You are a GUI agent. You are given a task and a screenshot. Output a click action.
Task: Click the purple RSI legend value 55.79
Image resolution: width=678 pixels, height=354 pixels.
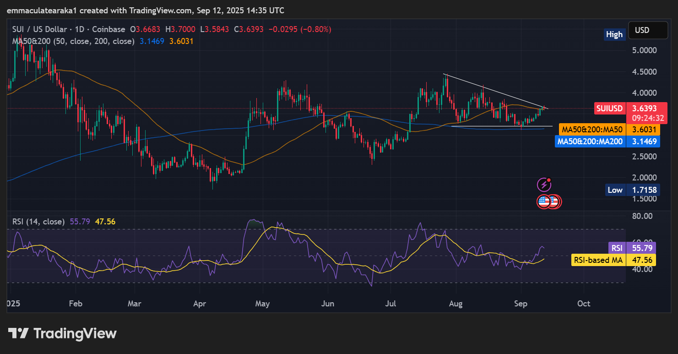pyautogui.click(x=80, y=222)
